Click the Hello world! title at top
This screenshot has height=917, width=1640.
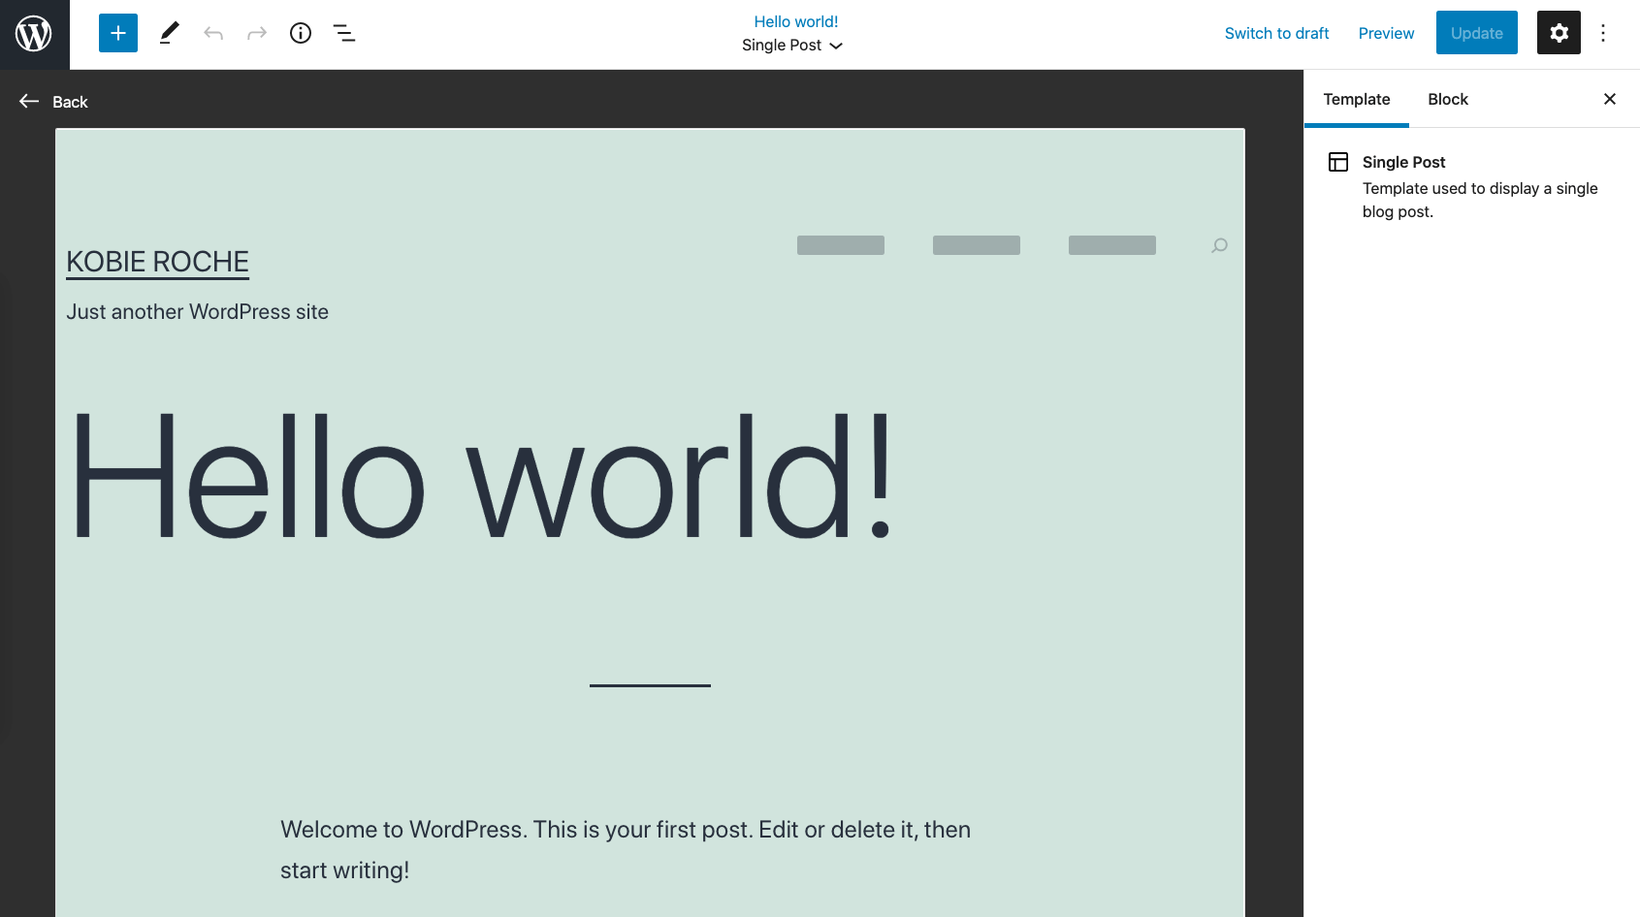pyautogui.click(x=796, y=21)
